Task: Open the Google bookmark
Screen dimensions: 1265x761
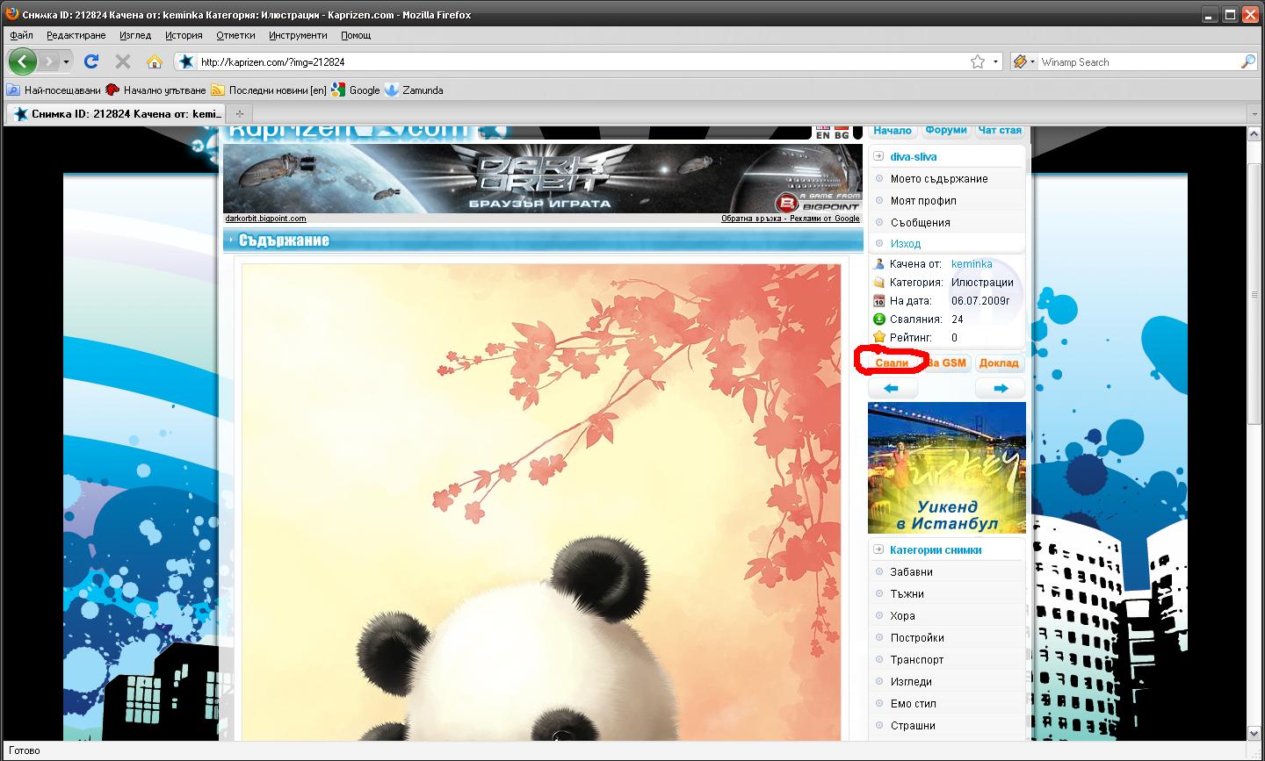Action: [x=355, y=90]
